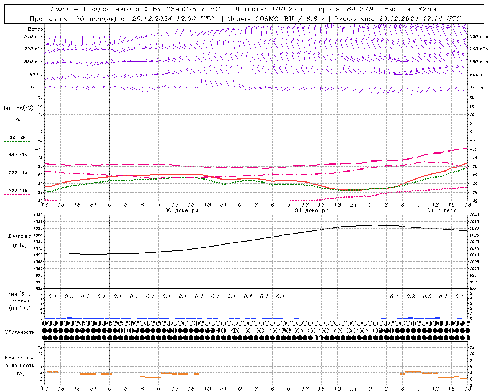Select the text Предоставлено ФГБУ "ЗапСиб УГМС"
Image resolution: width=490 pixels, height=392 pixels.
[154, 9]
